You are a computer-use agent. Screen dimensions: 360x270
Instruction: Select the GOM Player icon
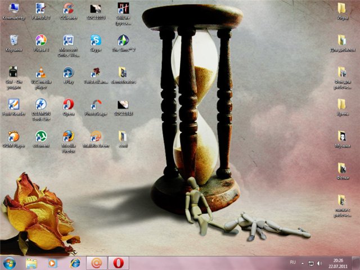click(x=13, y=137)
